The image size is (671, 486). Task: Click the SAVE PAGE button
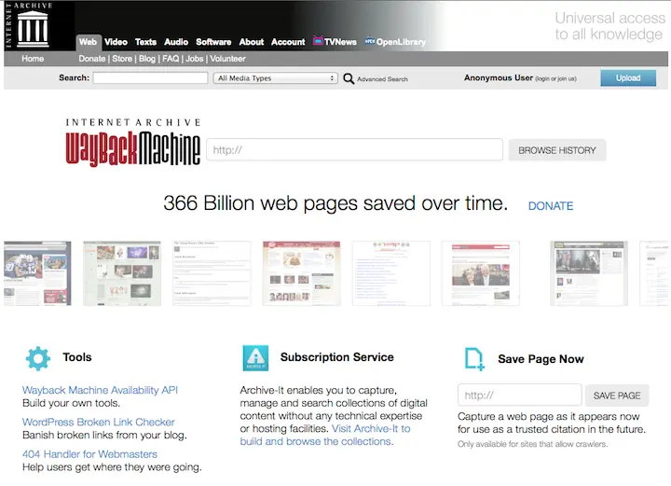pos(617,396)
